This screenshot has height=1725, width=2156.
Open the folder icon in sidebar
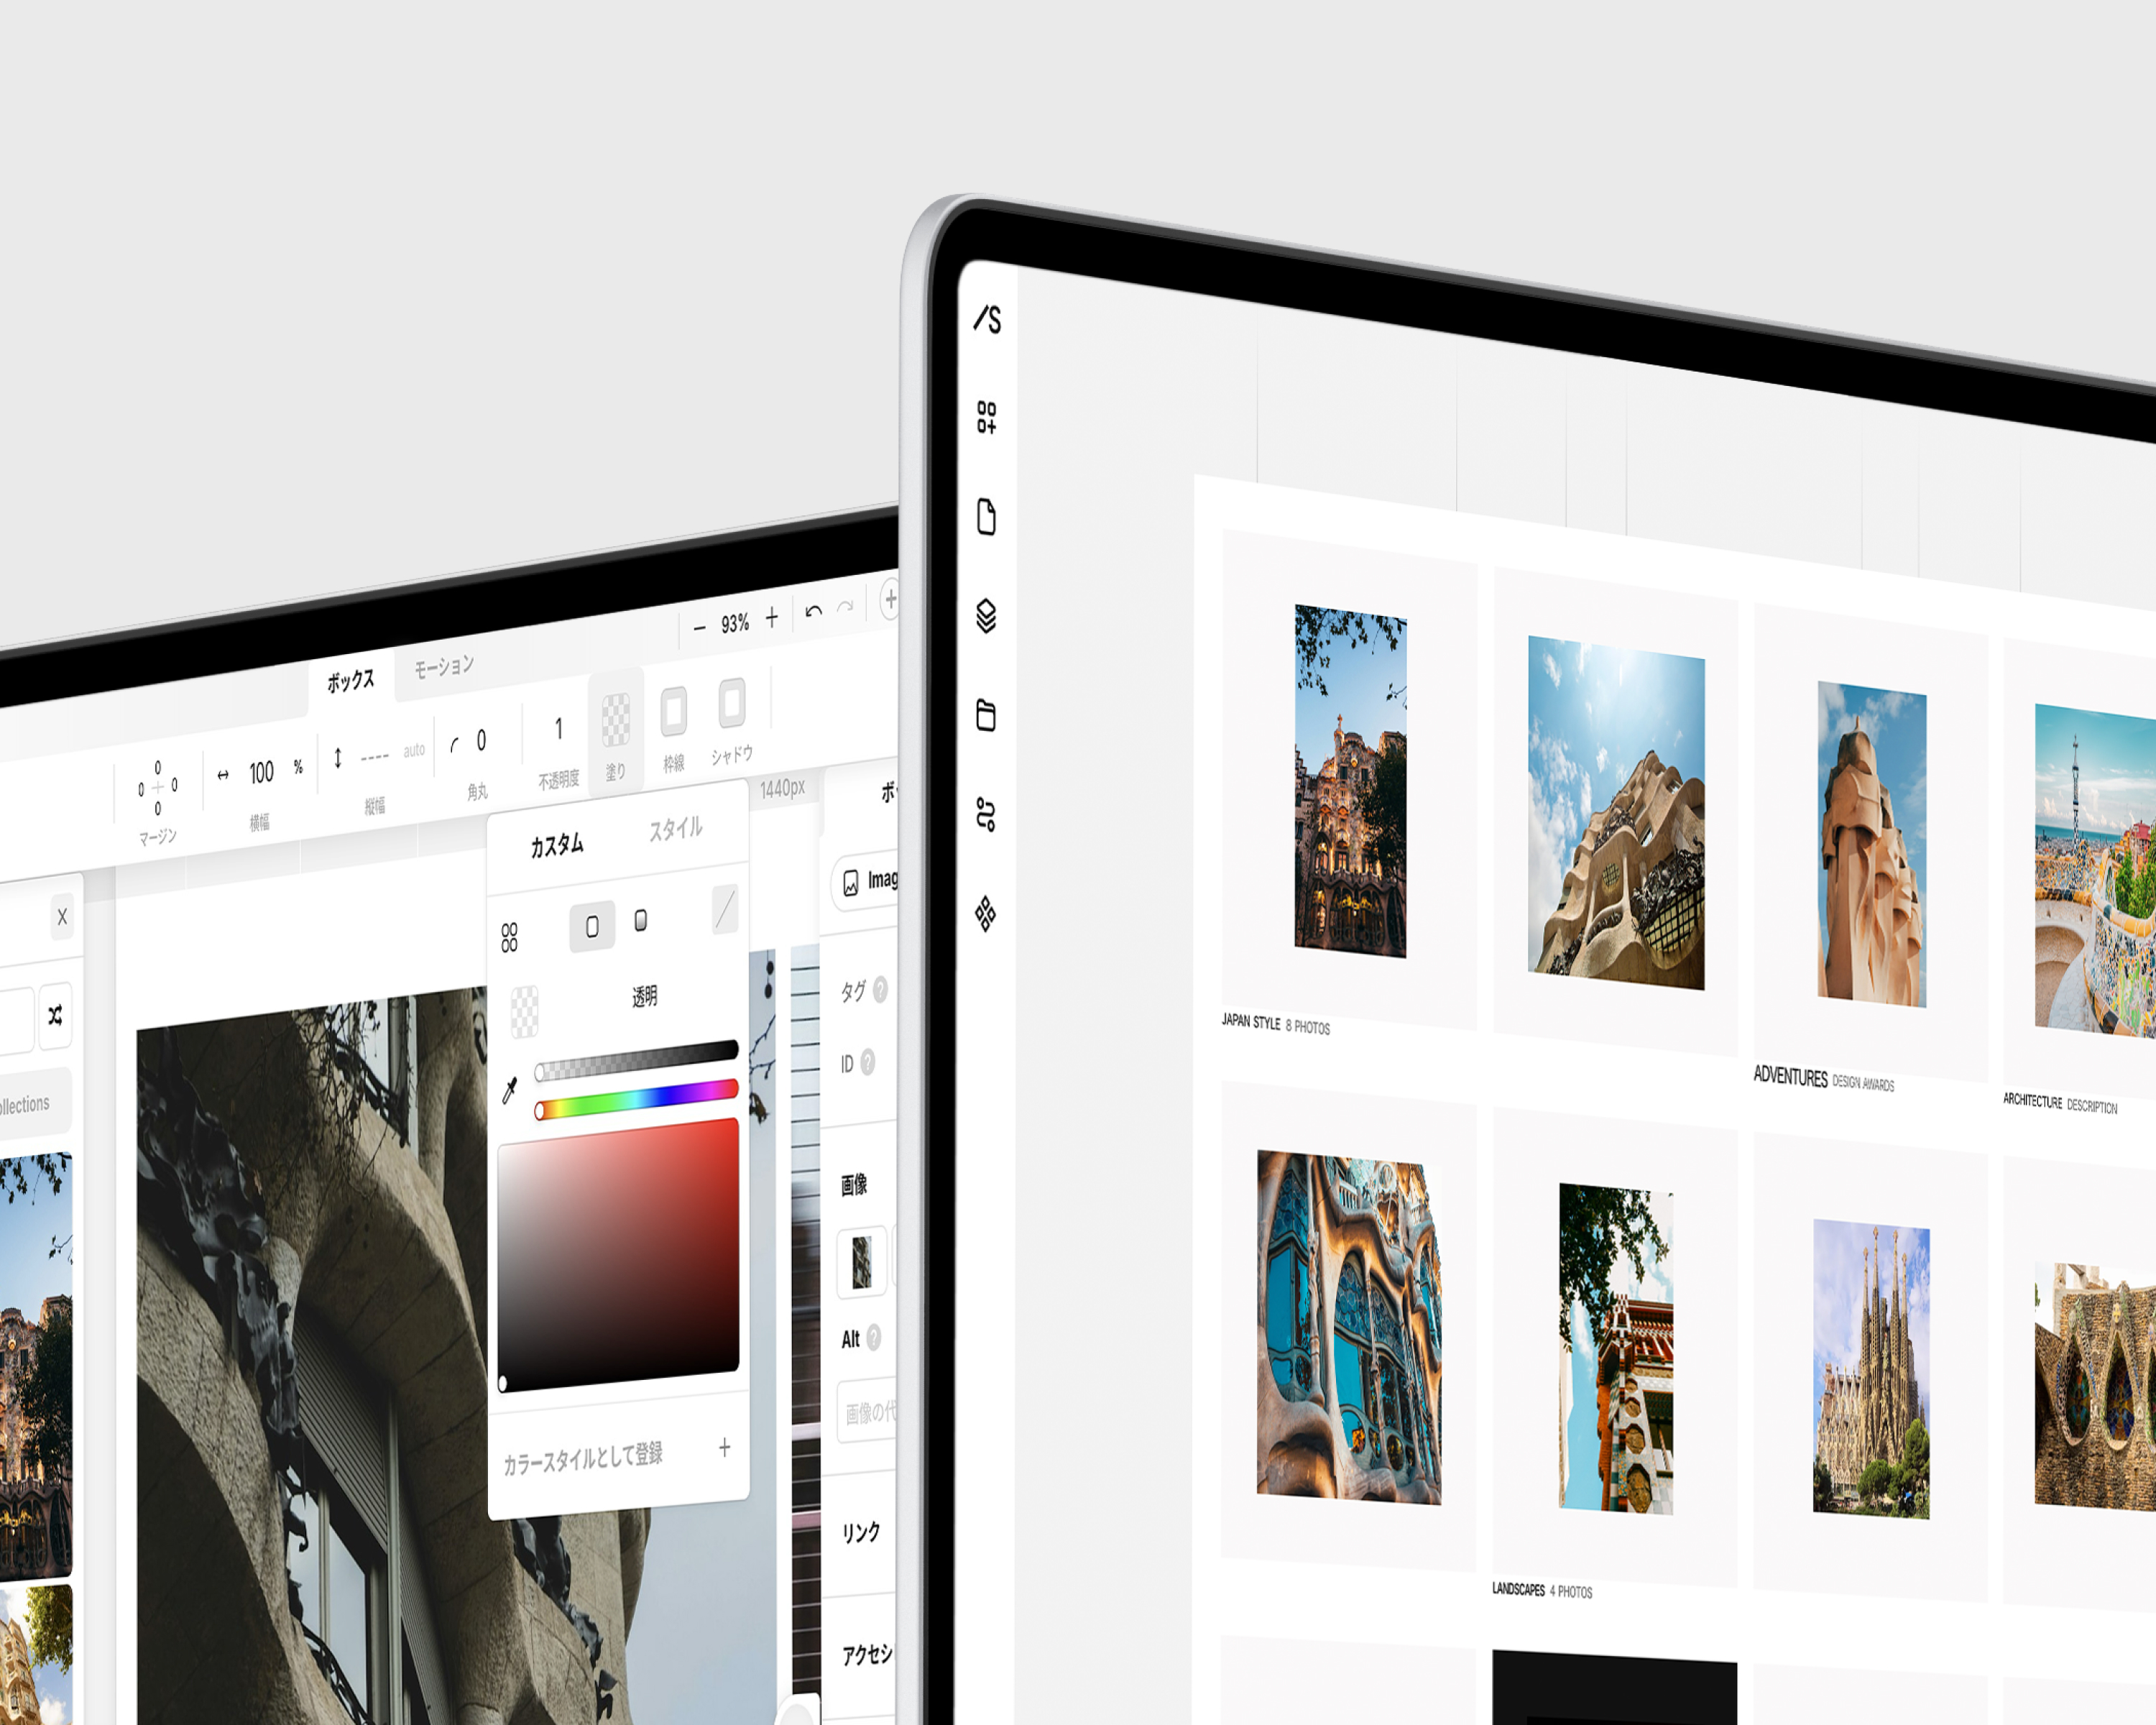[x=985, y=714]
